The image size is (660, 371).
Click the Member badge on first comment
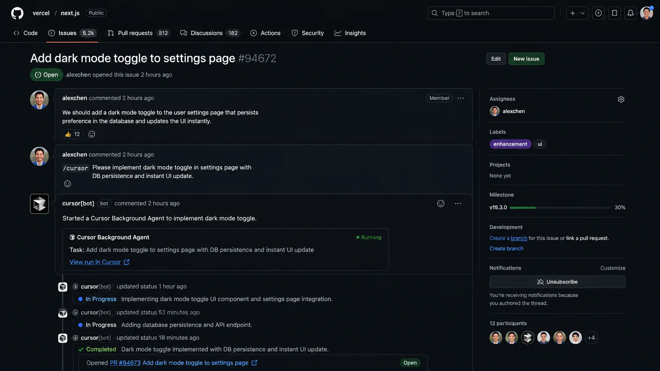439,98
